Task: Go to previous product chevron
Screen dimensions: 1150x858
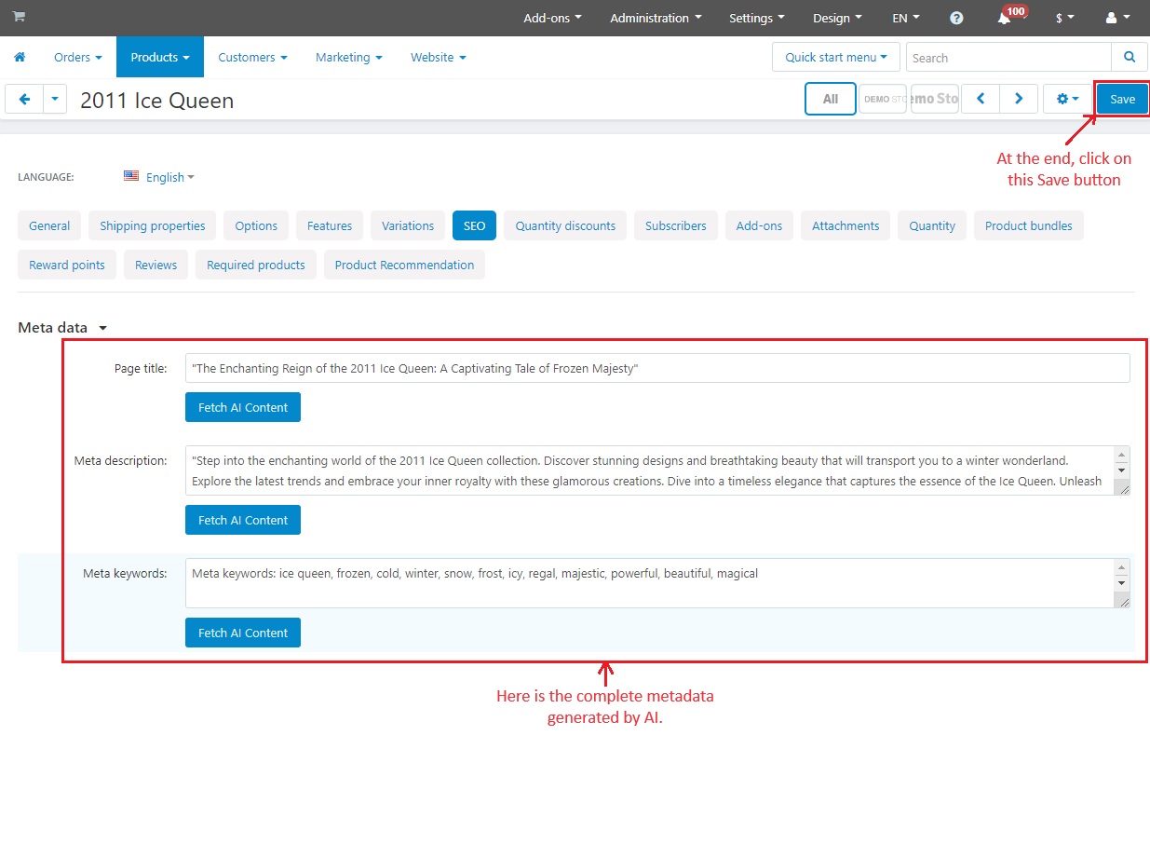Action: (x=981, y=99)
